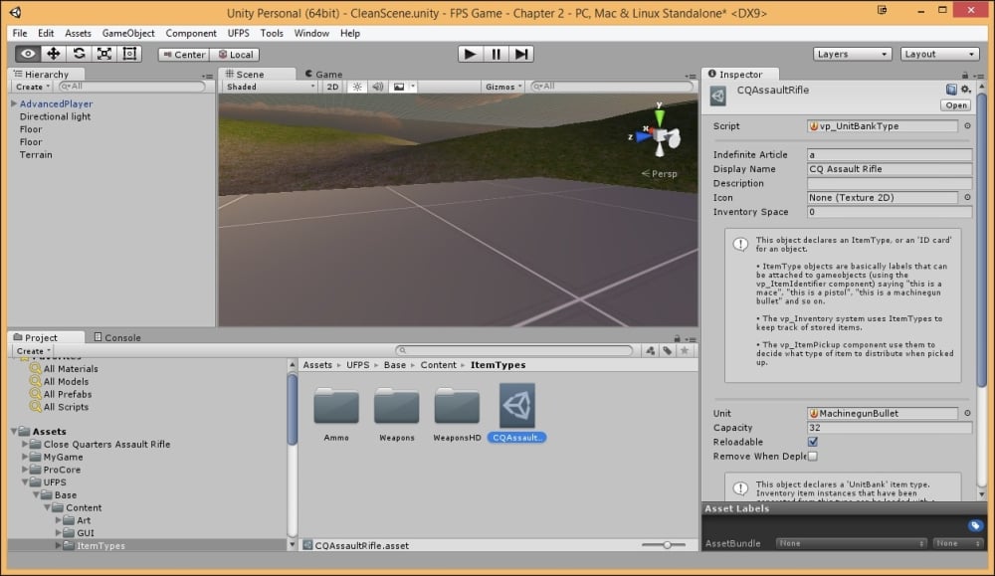The image size is (995, 576).
Task: Select the Scale tool
Action: pos(103,54)
